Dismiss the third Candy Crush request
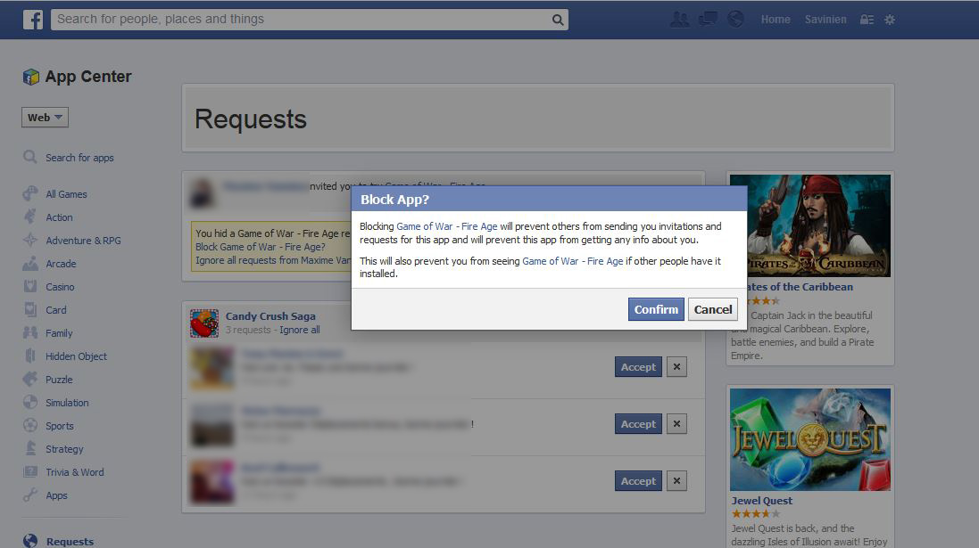The image size is (979, 548). click(676, 481)
